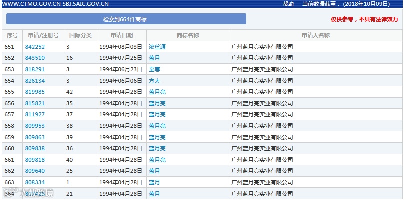The image size is (406, 201).
Task: Open registration number 819985
Action: 35,92
